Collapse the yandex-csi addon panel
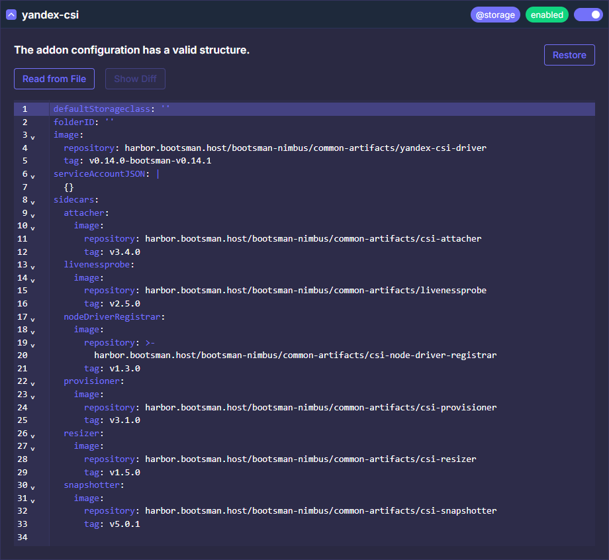The image size is (609, 560). click(11, 15)
